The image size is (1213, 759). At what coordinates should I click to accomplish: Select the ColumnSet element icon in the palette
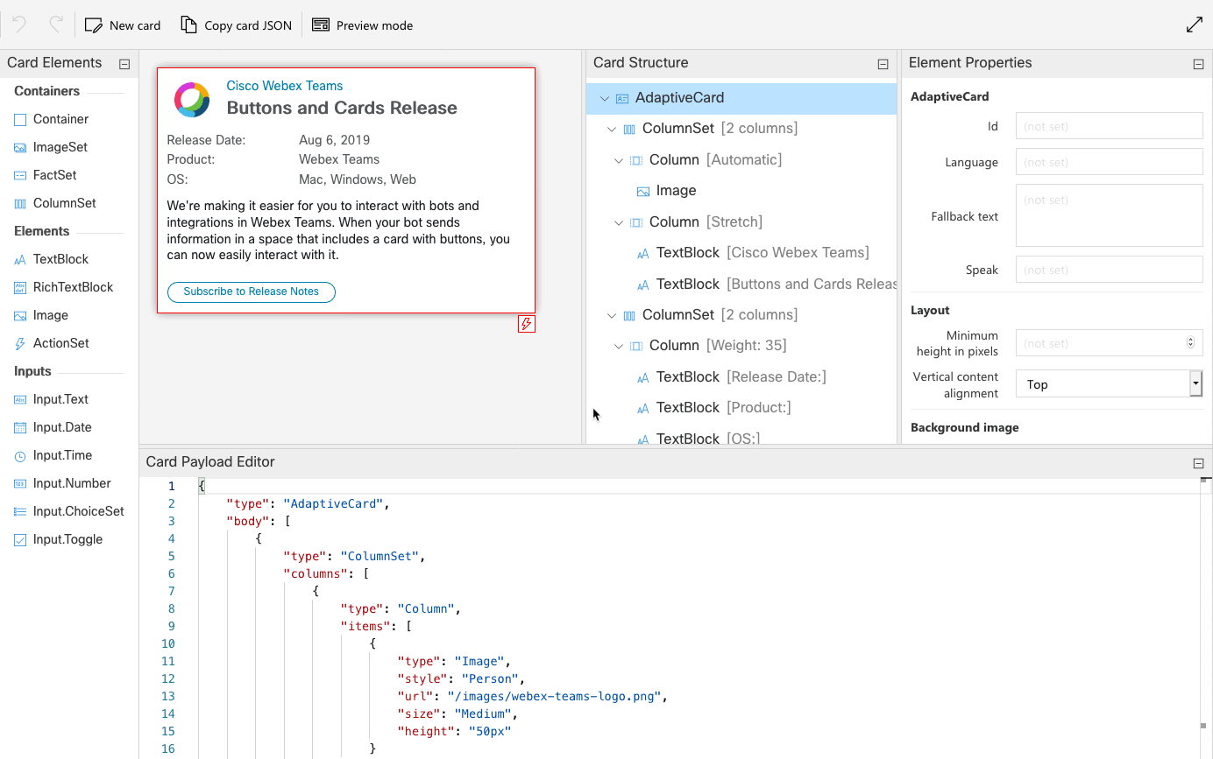pos(20,203)
